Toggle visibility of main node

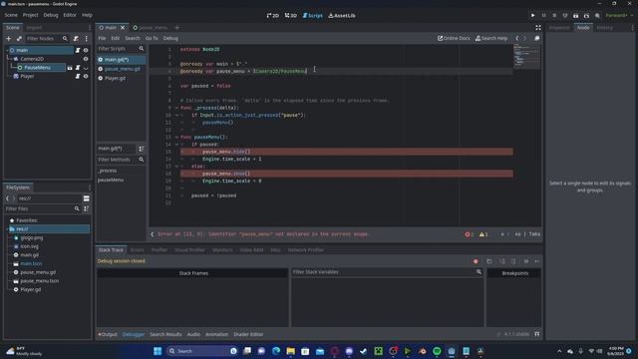coord(86,50)
